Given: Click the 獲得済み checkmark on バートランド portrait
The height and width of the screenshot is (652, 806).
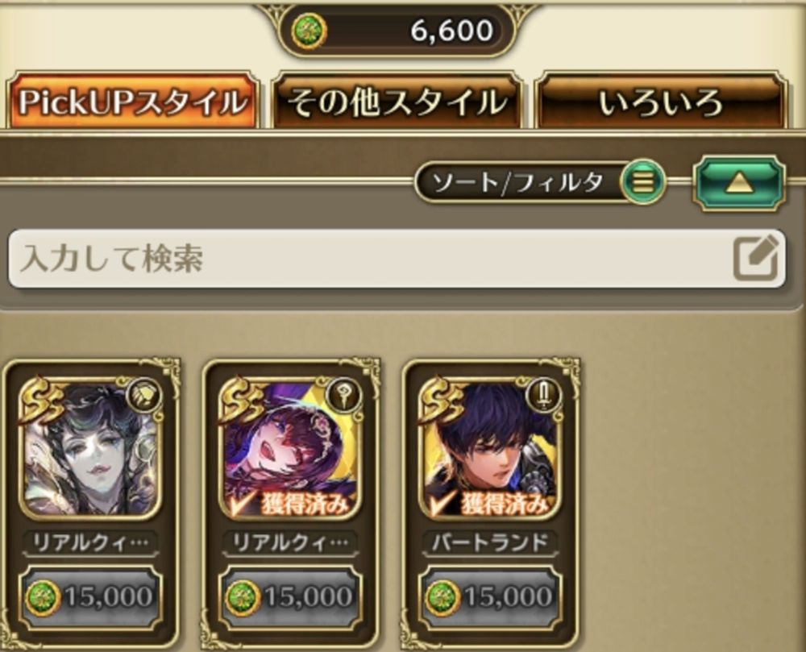Looking at the screenshot, I should coord(491,504).
